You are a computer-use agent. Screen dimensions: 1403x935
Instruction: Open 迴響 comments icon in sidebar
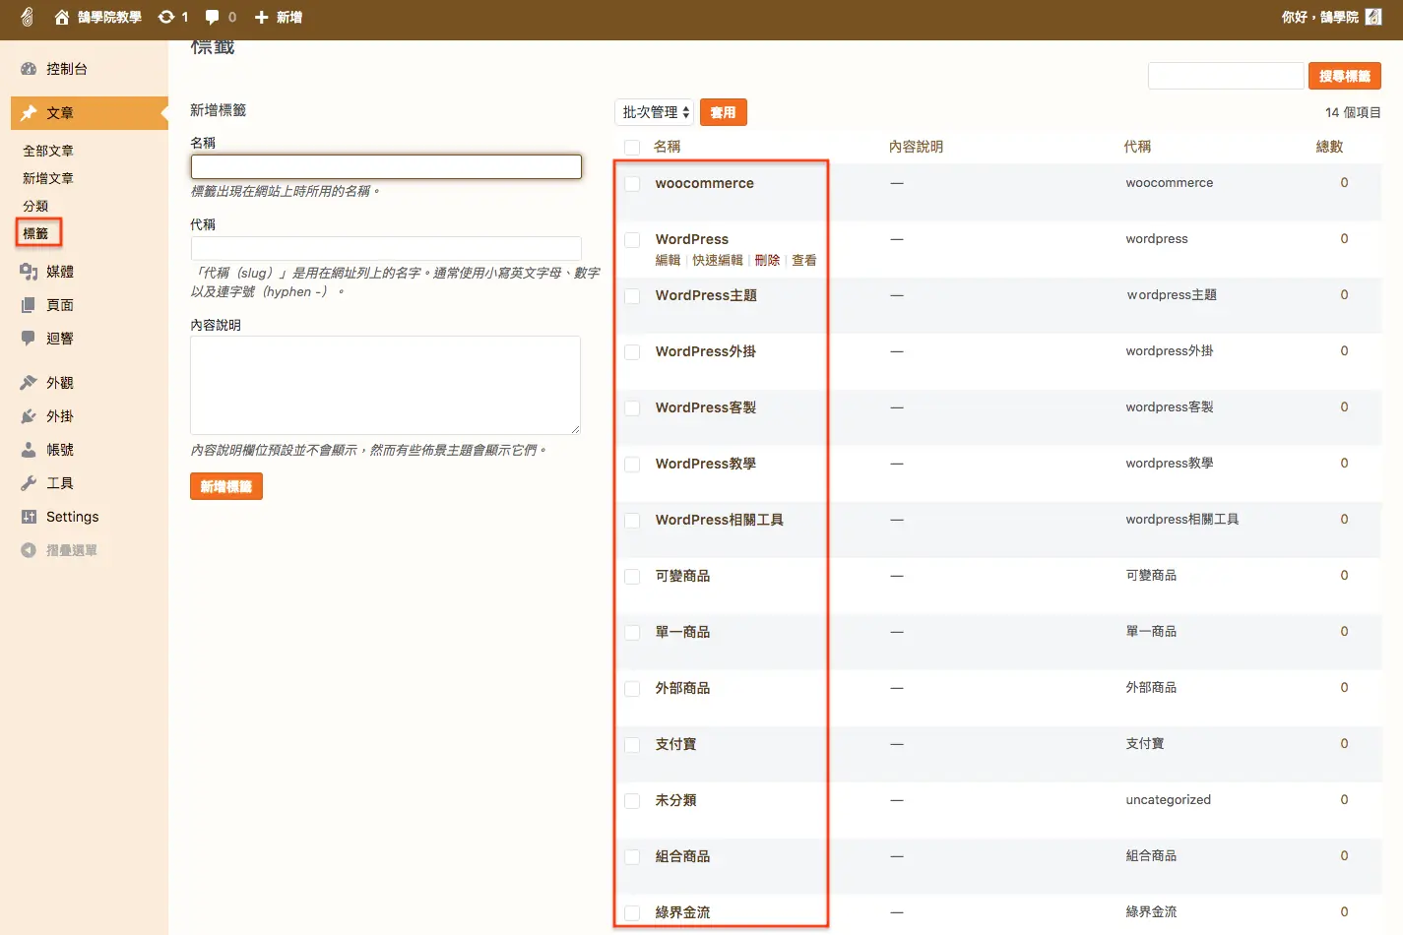[29, 339]
